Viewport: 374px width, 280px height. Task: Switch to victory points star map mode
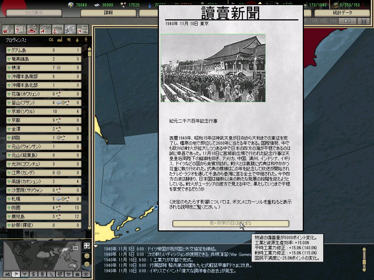[x=86, y=274]
